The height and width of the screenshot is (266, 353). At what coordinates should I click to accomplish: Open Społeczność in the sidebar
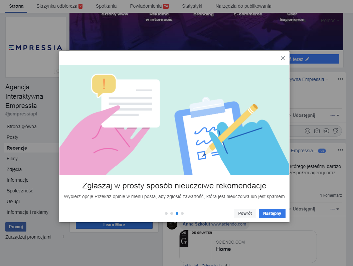tap(20, 191)
